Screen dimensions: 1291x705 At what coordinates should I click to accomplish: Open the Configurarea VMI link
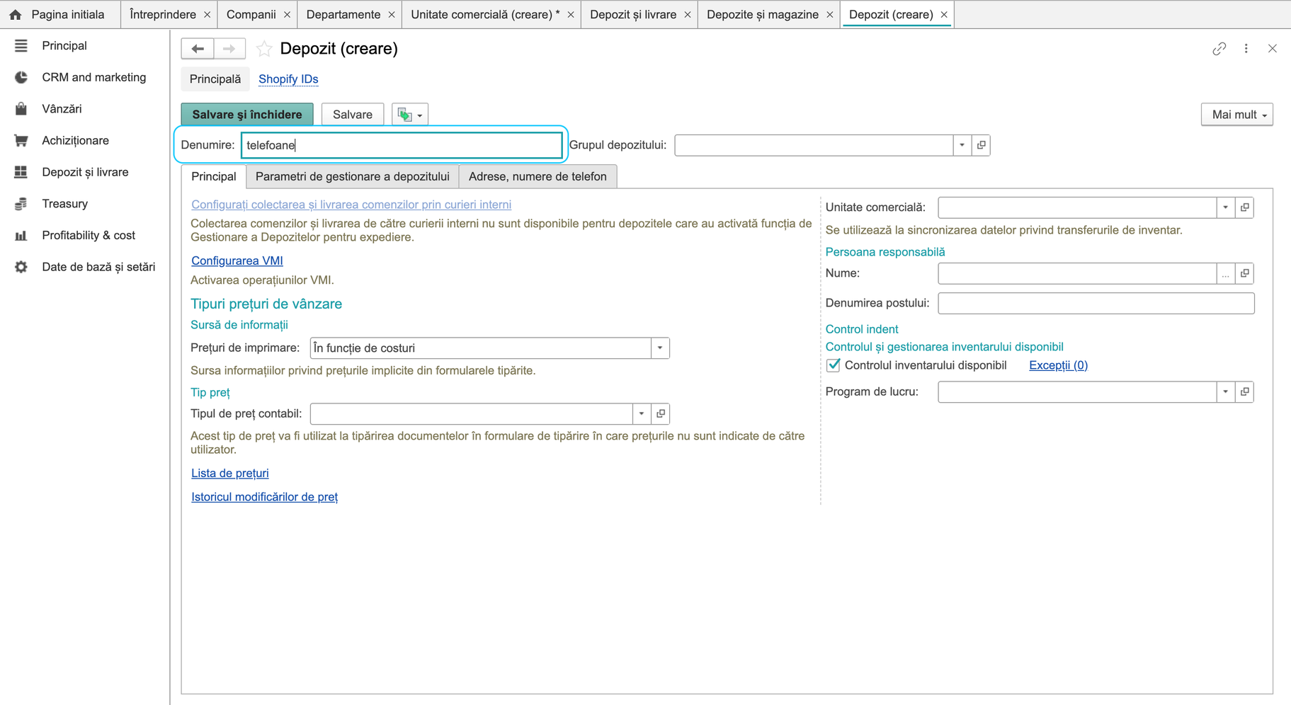pyautogui.click(x=237, y=260)
